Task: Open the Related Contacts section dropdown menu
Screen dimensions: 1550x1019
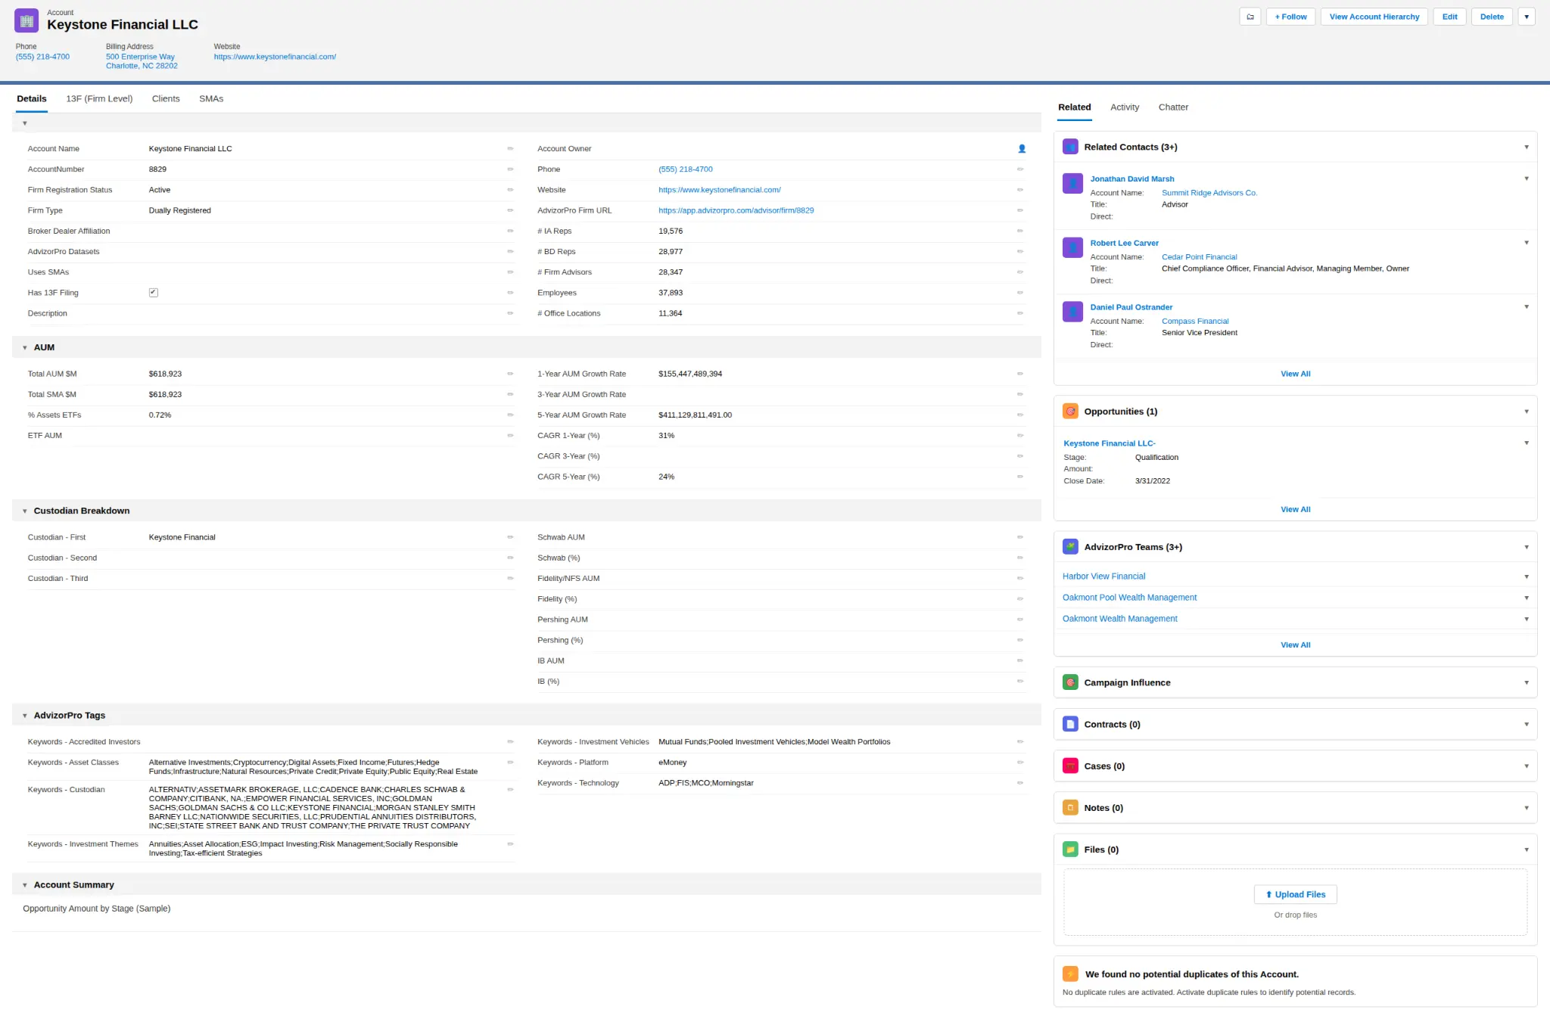Action: [1527, 147]
